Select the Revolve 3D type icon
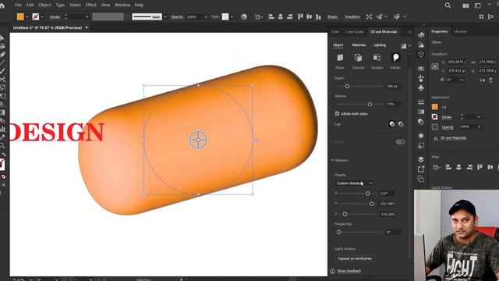The width and height of the screenshot is (499, 281). (x=377, y=58)
